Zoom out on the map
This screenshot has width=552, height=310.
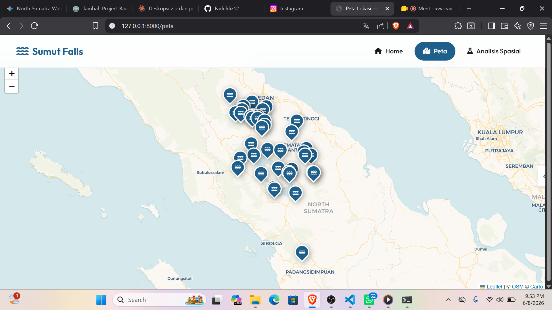pos(12,86)
